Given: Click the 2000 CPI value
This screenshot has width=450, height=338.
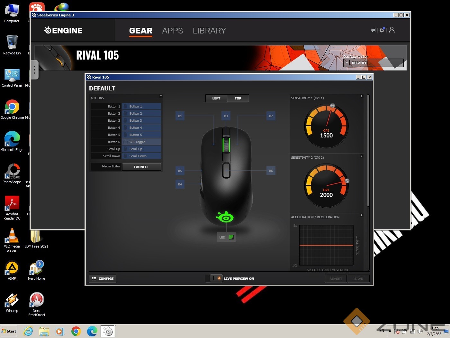Looking at the screenshot, I should coord(326,195).
